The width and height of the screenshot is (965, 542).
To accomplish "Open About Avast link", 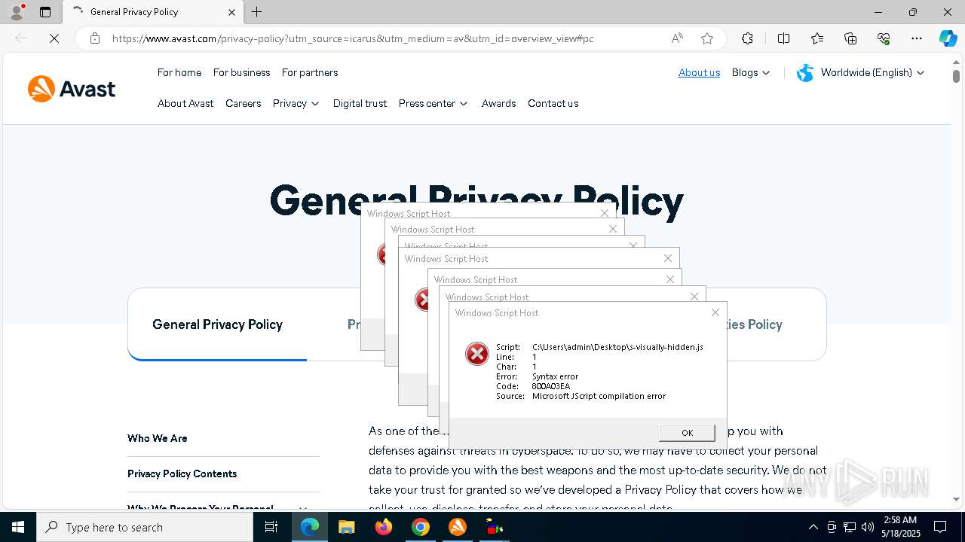I will [185, 103].
